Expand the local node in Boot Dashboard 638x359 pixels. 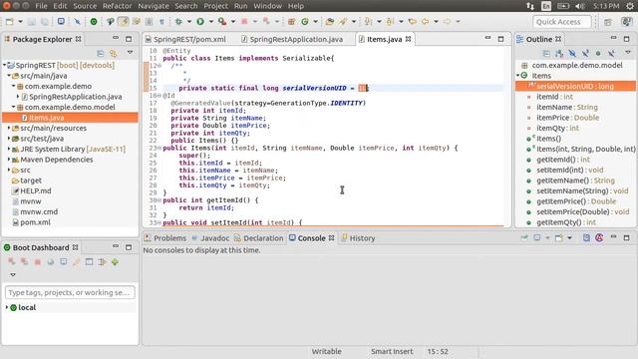[7, 307]
